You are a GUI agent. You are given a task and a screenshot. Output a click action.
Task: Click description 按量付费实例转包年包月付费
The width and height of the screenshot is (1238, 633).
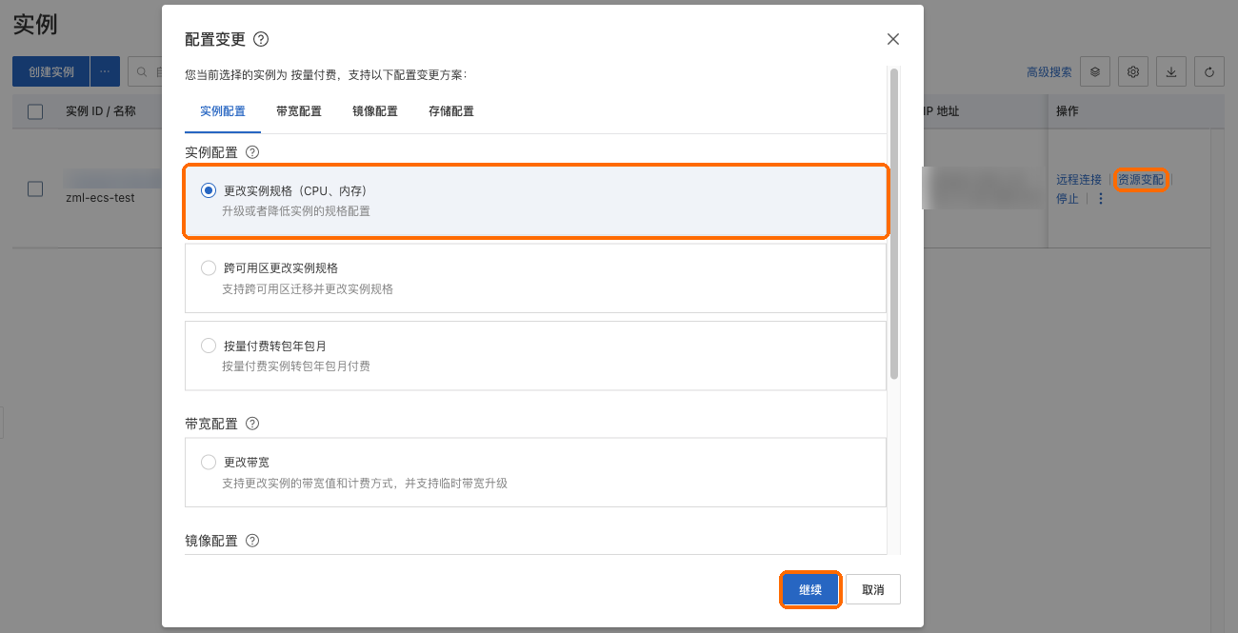[x=296, y=366]
